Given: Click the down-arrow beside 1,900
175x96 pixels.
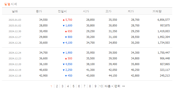Looking at the screenshot, I should point(64,53).
